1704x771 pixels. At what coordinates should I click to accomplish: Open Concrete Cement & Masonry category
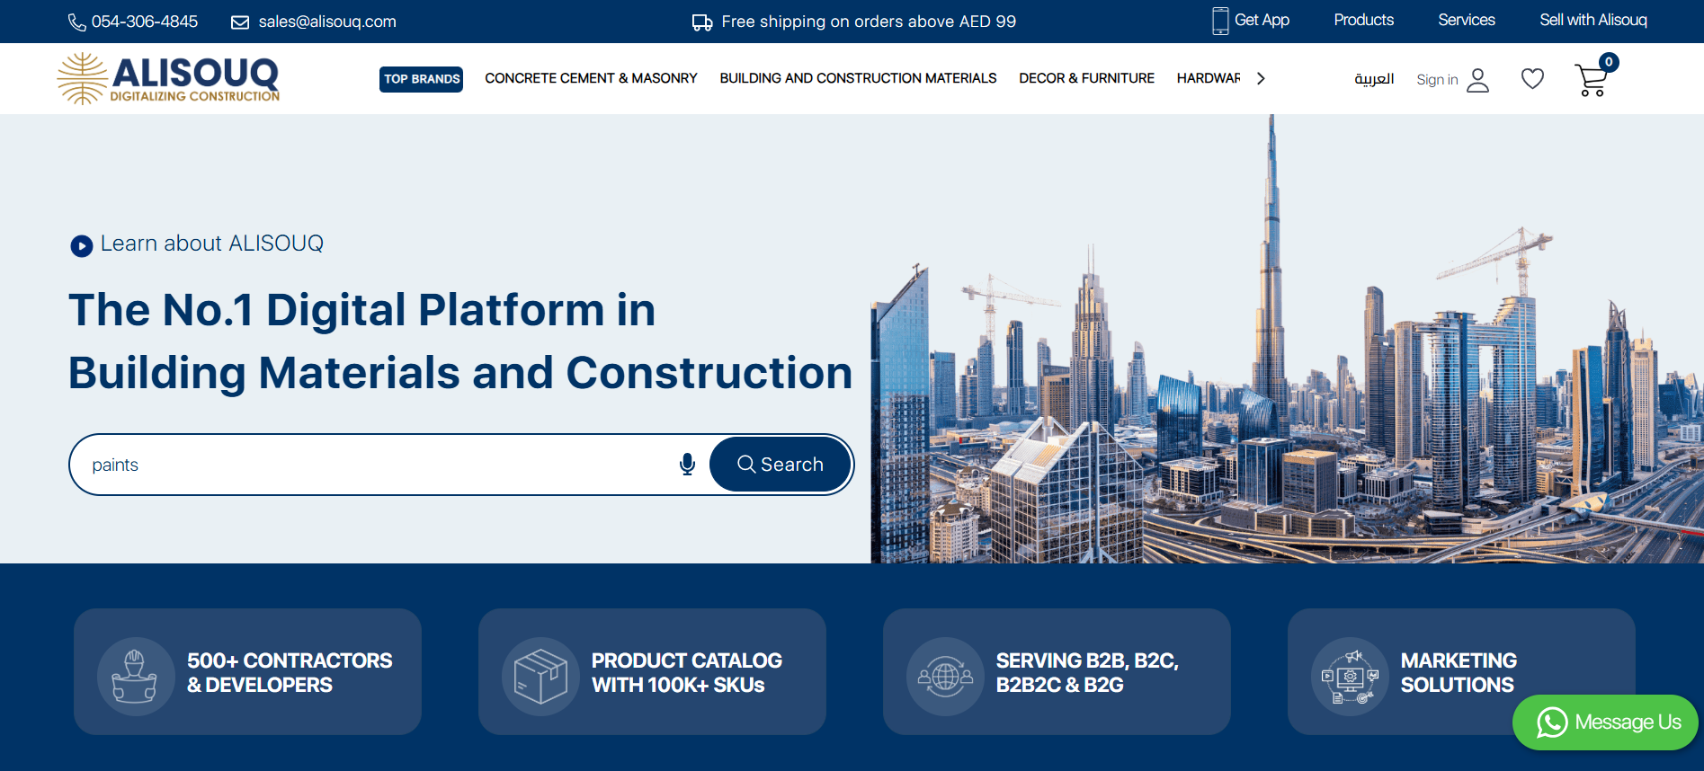[x=591, y=78]
